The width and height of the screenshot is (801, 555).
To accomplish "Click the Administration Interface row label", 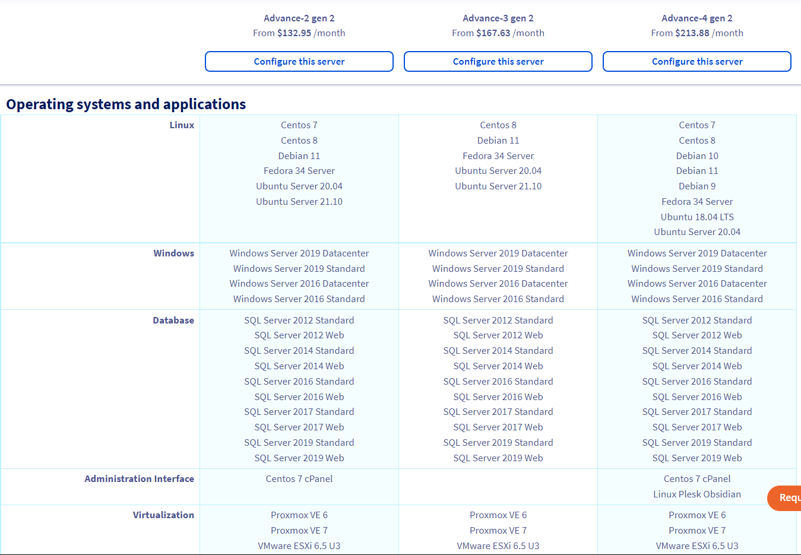I will 140,479.
